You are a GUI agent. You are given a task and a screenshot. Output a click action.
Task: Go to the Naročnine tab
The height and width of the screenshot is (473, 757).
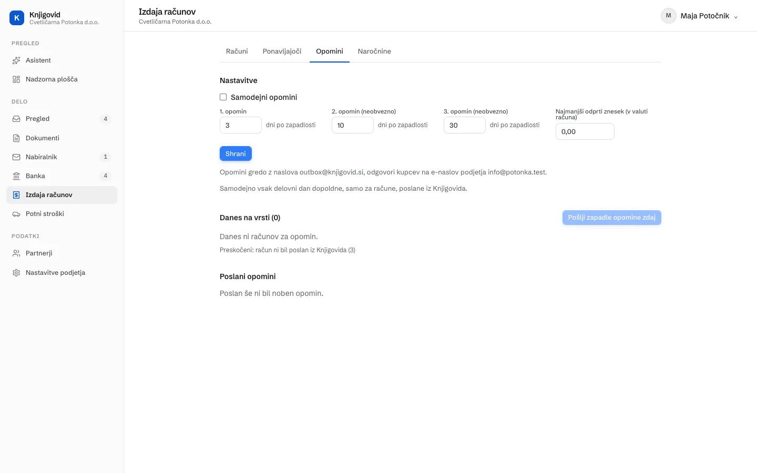(x=374, y=52)
